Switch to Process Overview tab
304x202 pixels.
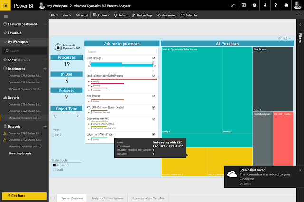[72, 198]
